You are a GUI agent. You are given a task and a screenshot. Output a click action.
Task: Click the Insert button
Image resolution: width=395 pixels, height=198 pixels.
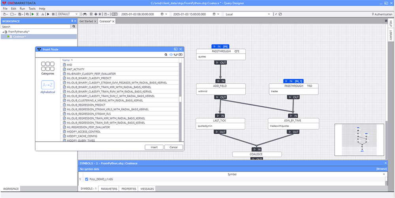154,147
